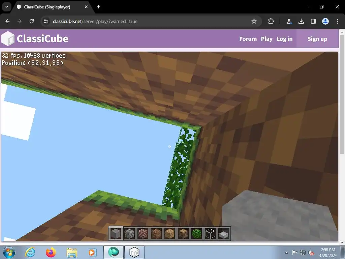The image size is (345, 259).
Task: Click the scrollbar down arrow
Action: tap(342, 242)
